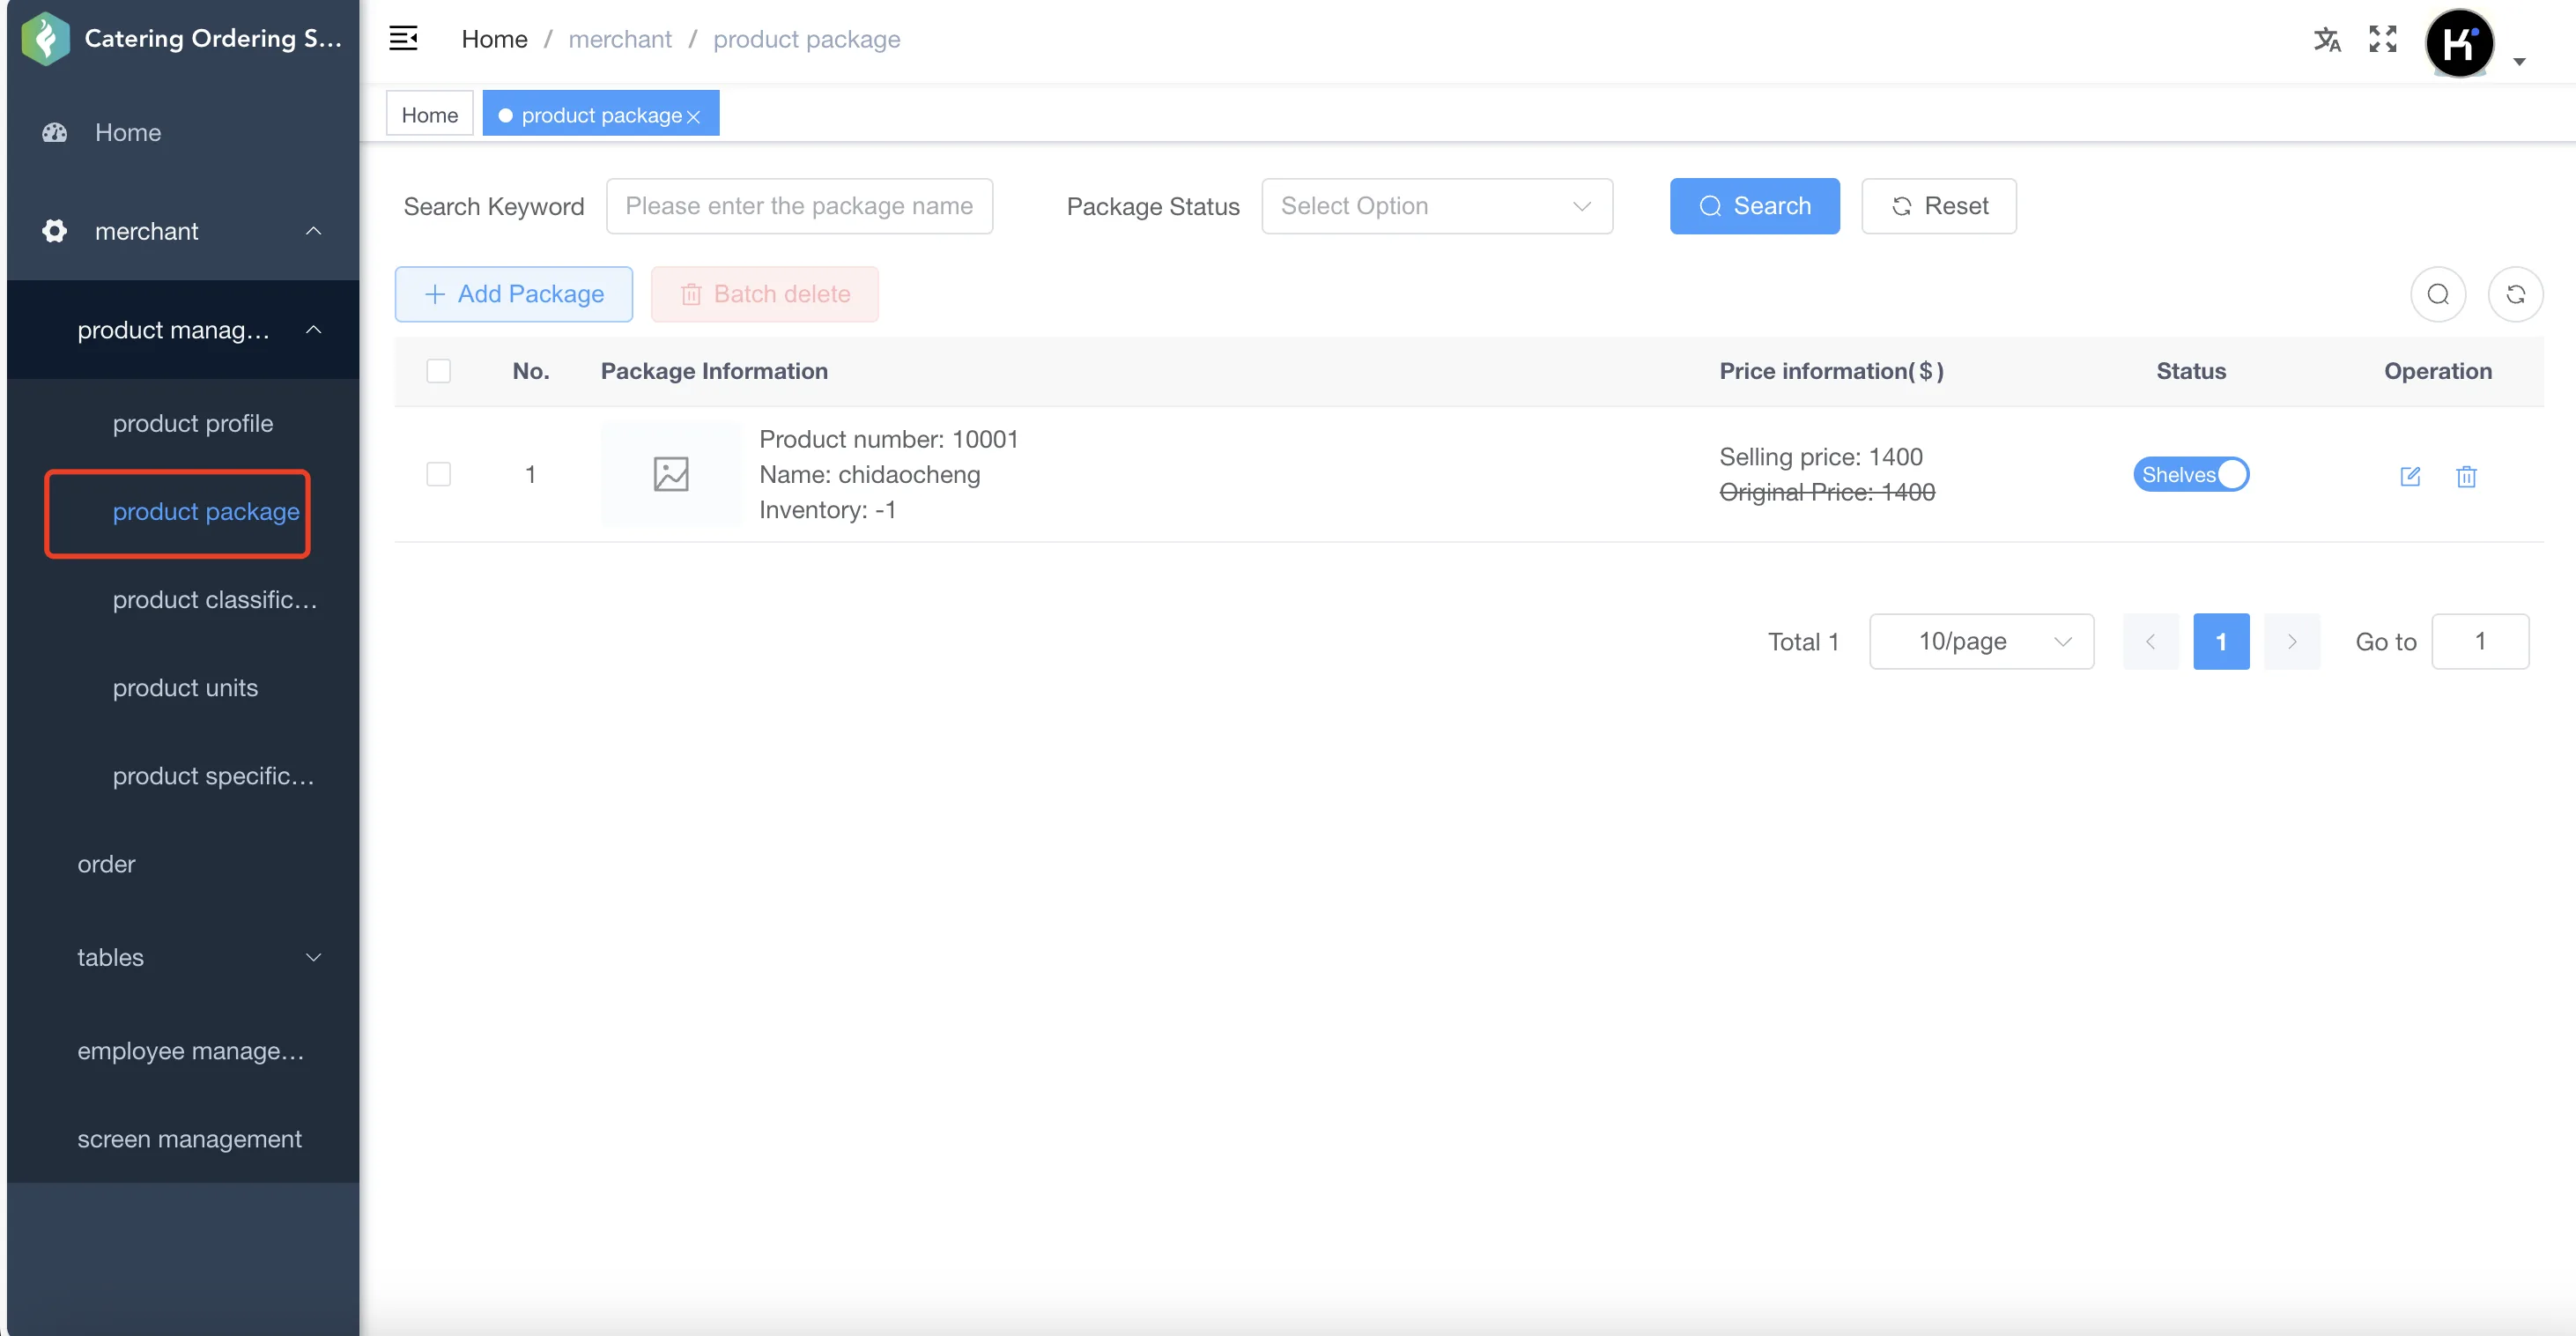The image size is (2576, 1336).
Task: Go to next page arrow
Action: [2291, 641]
